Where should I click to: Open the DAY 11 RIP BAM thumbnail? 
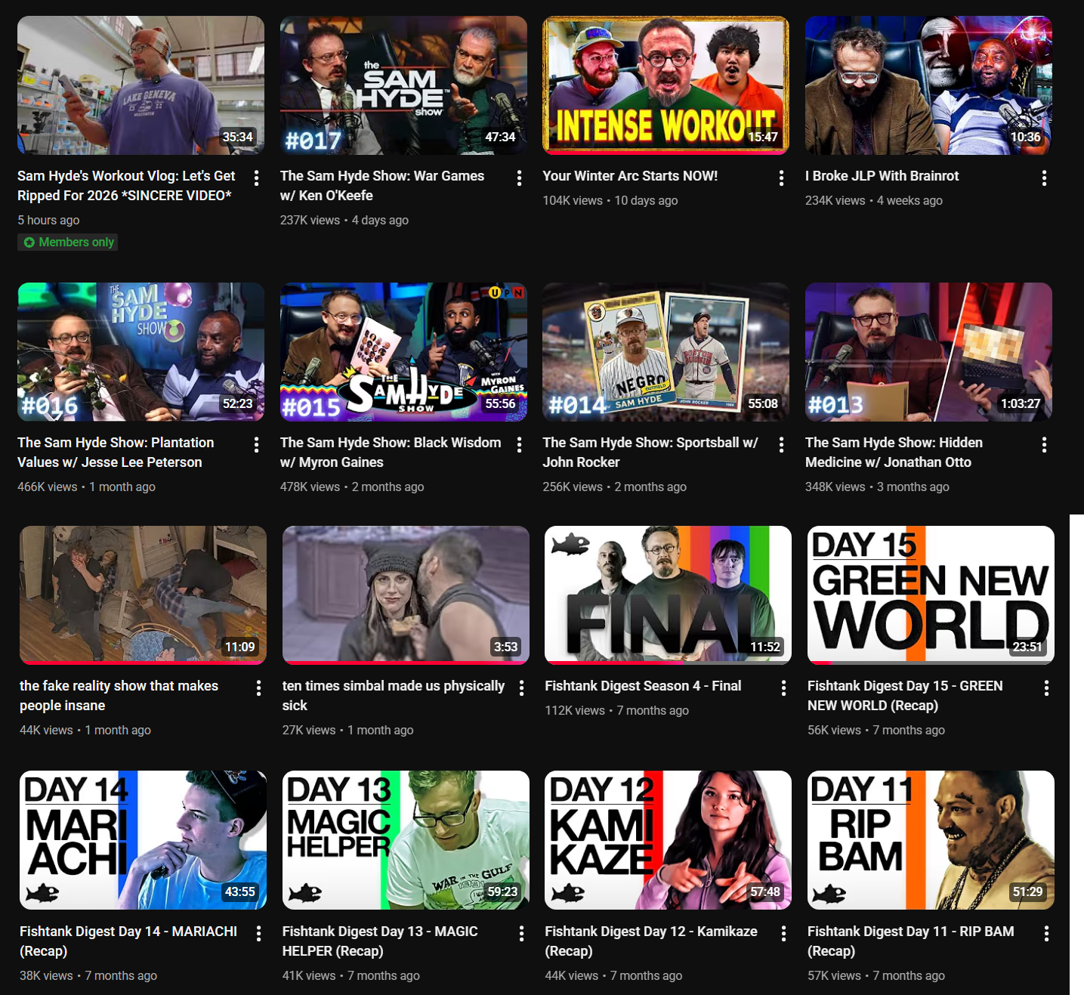point(931,840)
